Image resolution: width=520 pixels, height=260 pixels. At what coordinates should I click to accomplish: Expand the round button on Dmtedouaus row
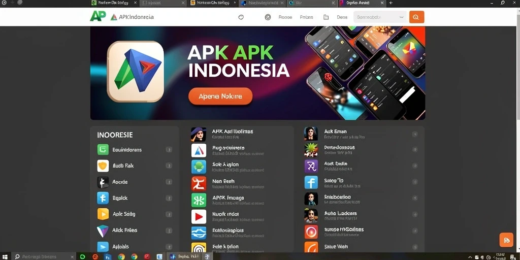coord(414,150)
